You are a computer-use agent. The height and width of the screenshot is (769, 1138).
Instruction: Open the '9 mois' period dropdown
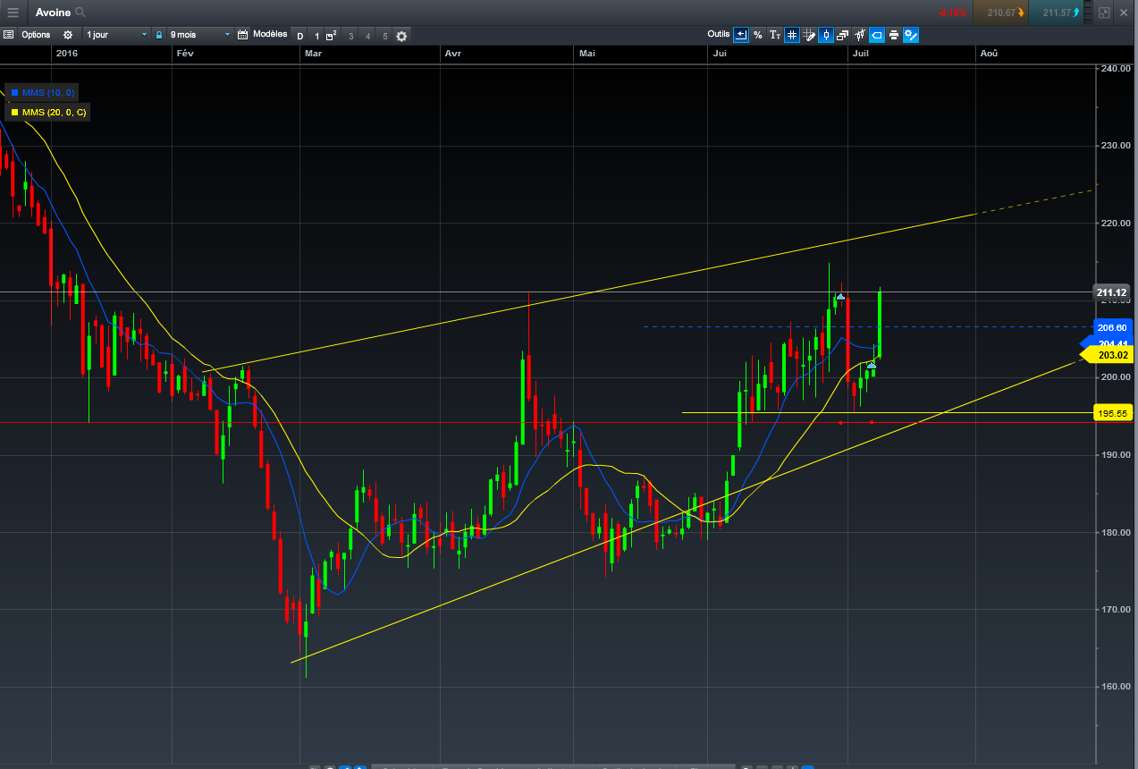click(x=199, y=35)
